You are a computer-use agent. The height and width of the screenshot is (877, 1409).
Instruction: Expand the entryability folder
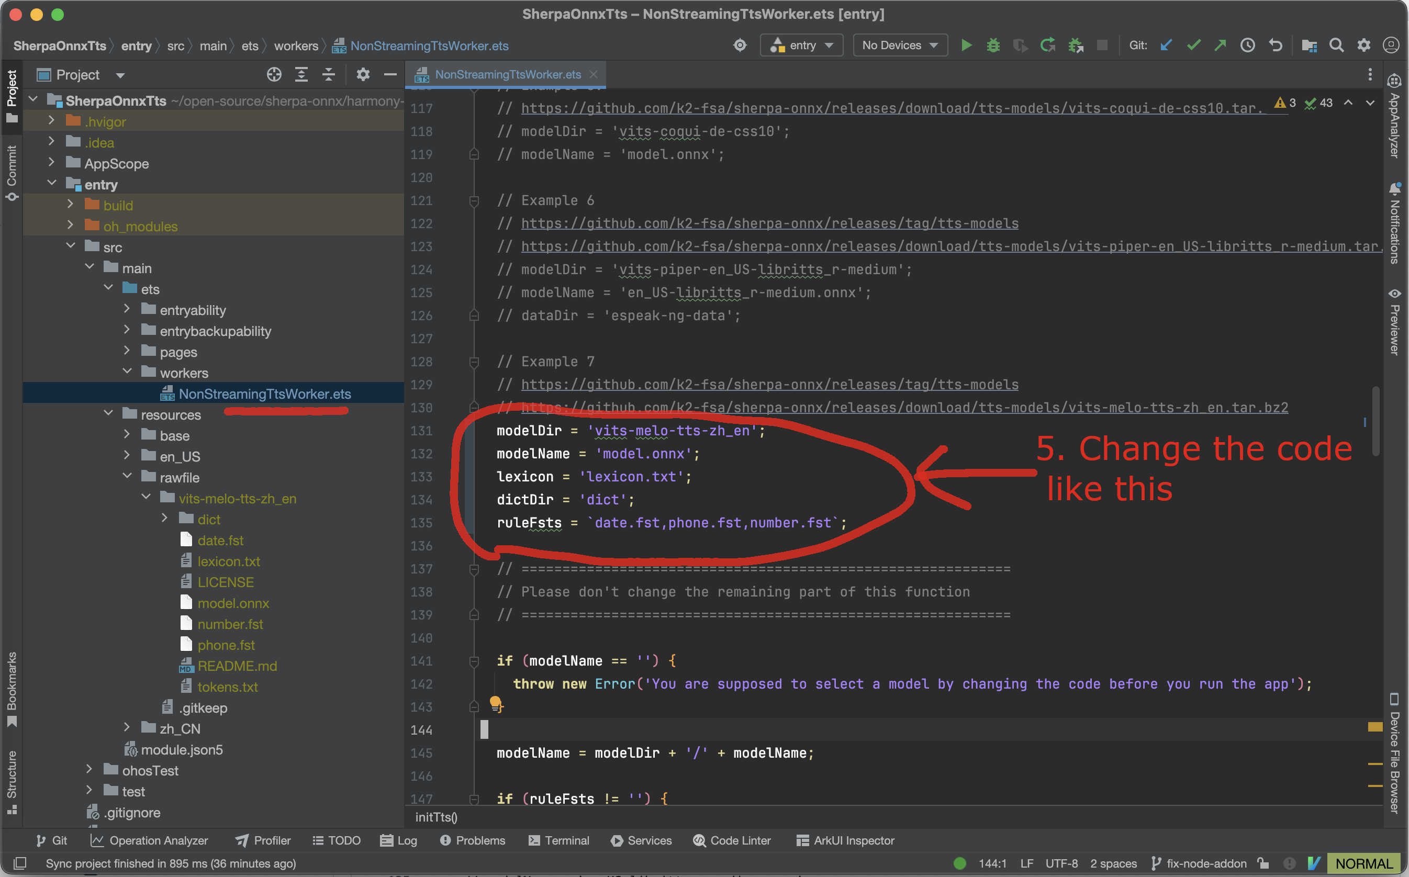[x=127, y=309]
